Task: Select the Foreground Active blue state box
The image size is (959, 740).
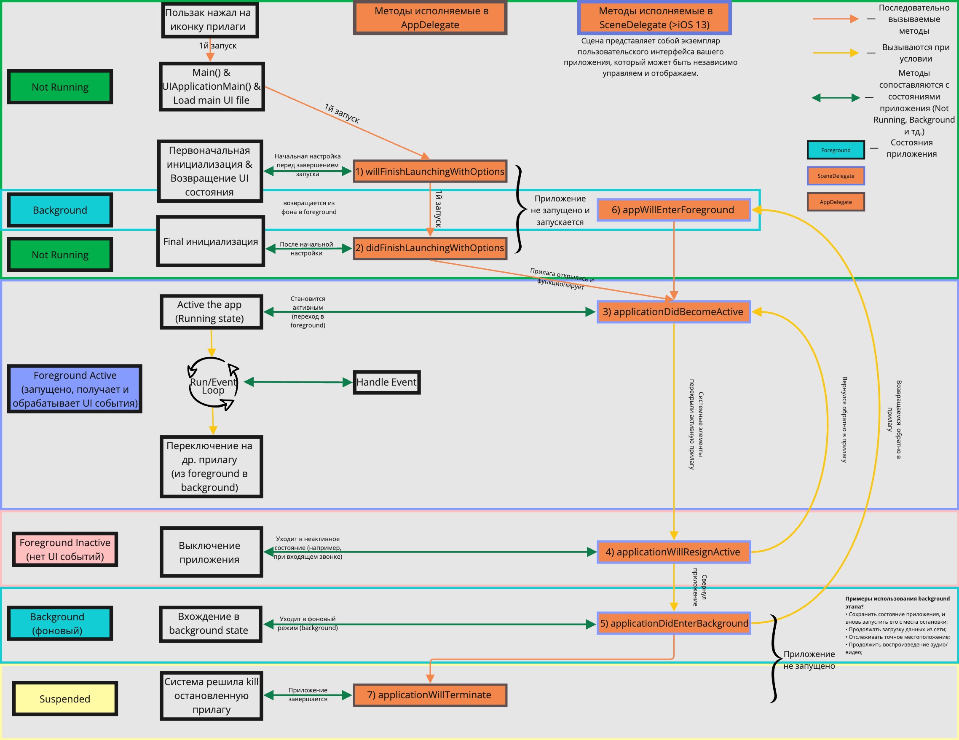Action: tap(75, 389)
